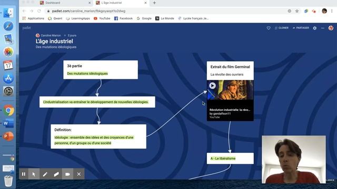Bookmark this page with the star
Viewport: 337px width, 189px height.
pyautogui.click(x=297, y=11)
